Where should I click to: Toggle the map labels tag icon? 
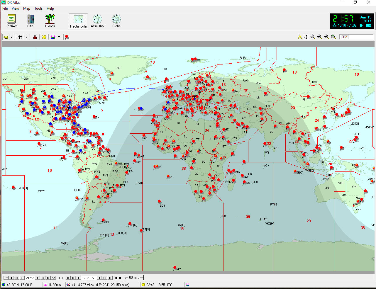pyautogui.click(x=6, y=37)
